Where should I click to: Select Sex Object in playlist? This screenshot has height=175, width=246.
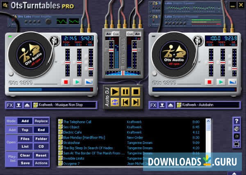coord(71,127)
